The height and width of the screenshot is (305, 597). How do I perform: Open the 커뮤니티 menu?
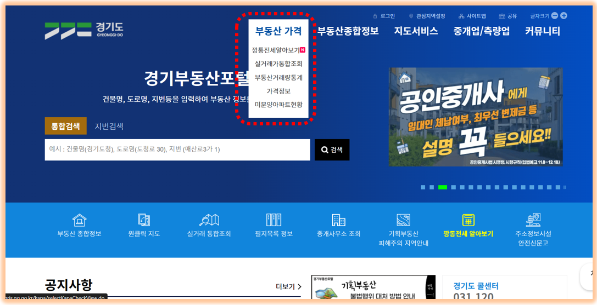click(x=543, y=31)
